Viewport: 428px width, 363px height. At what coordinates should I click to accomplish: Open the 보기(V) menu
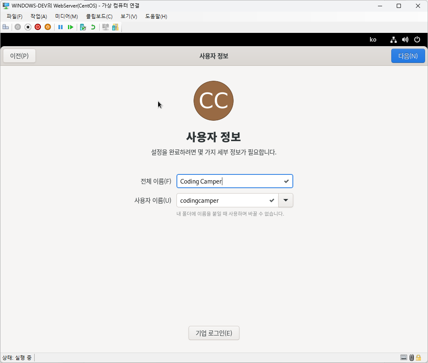(128, 16)
